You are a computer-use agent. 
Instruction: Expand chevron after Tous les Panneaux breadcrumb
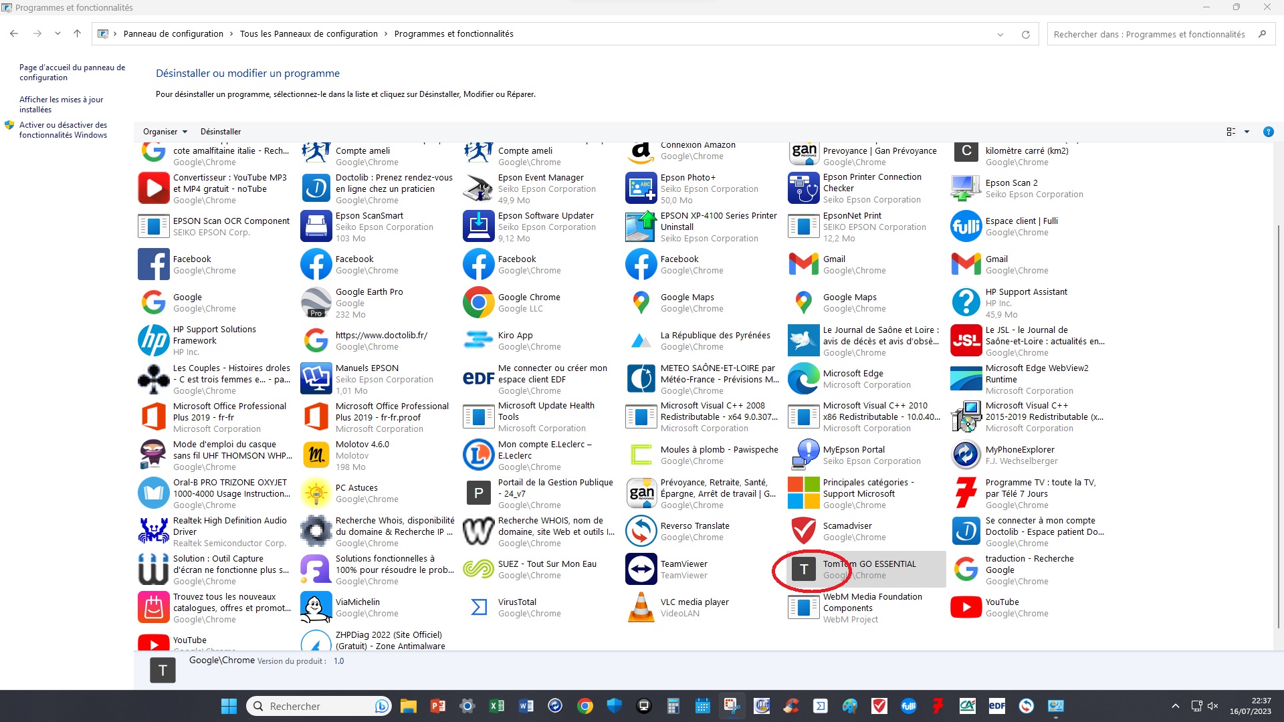tap(386, 34)
